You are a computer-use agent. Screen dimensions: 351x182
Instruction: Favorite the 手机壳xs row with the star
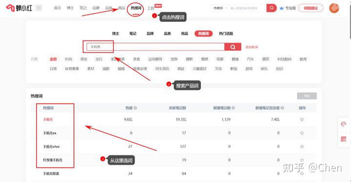tap(302, 133)
